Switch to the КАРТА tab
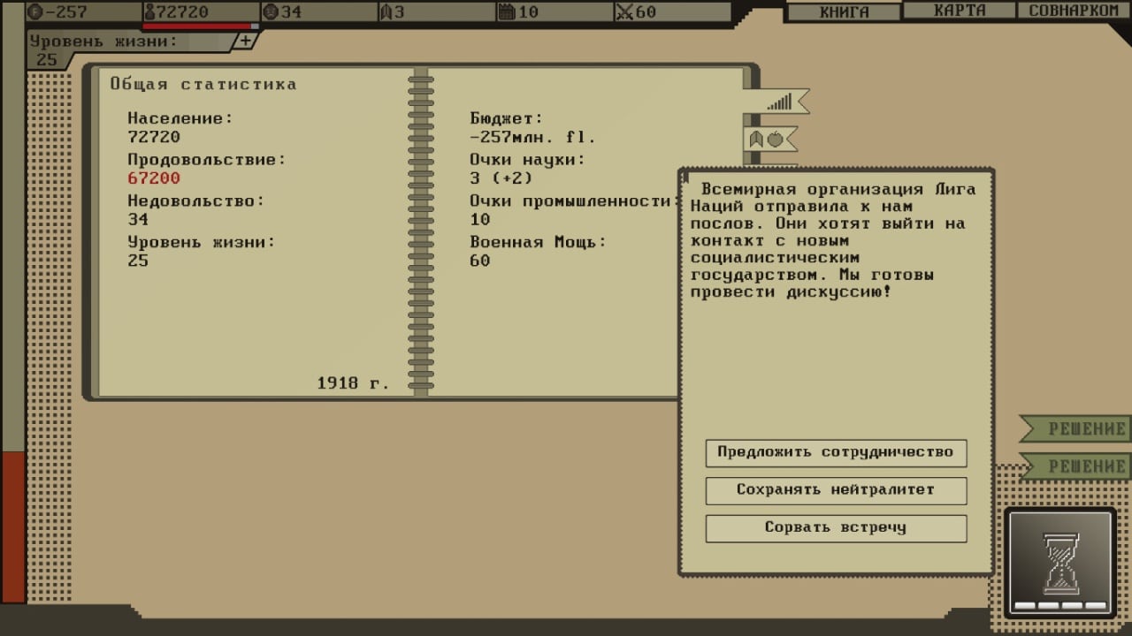This screenshot has height=636, width=1132. (960, 11)
